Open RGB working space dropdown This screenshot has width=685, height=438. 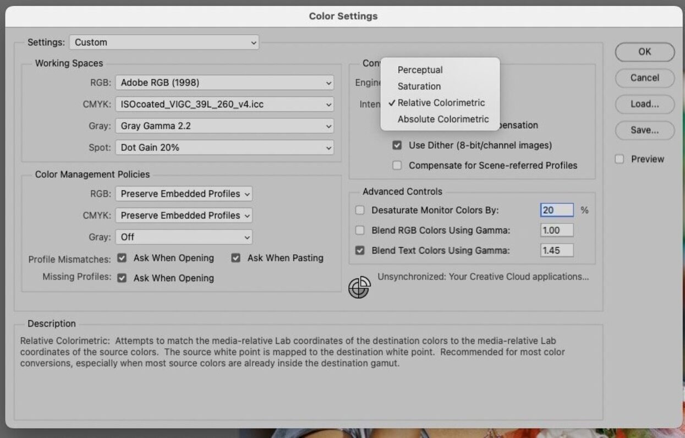tap(224, 83)
